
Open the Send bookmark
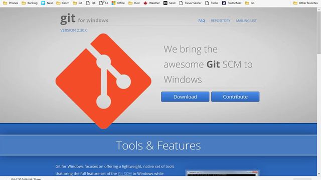[170, 3]
